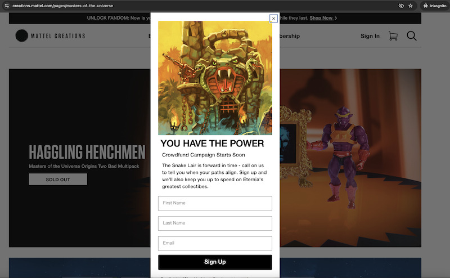The height and width of the screenshot is (278, 450).
Task: Click the SOLD OUT button
Action: click(x=58, y=180)
